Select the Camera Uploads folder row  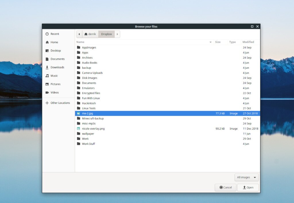(x=92, y=73)
